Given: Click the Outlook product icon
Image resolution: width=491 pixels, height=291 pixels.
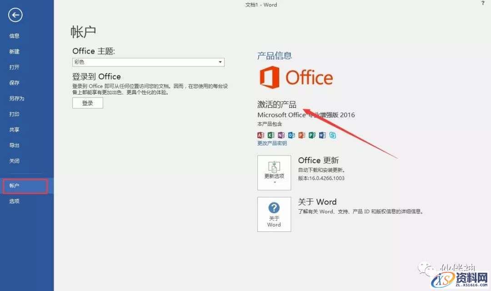Looking at the screenshot, I should coord(291,135).
